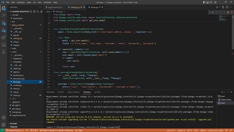The image size is (234, 132).
Task: Switch to the DEBUG CONSOLE panel tab
Action: tap(73, 92)
